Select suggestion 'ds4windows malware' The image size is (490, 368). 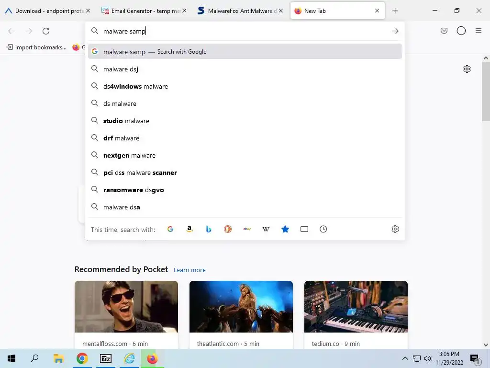click(245, 86)
